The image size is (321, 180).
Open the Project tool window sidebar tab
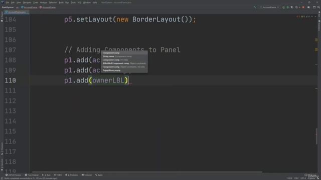[x=2, y=16]
